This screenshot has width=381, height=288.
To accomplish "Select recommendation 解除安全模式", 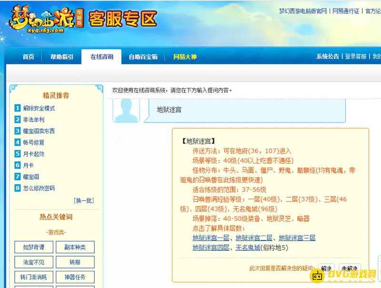I will click(39, 109).
